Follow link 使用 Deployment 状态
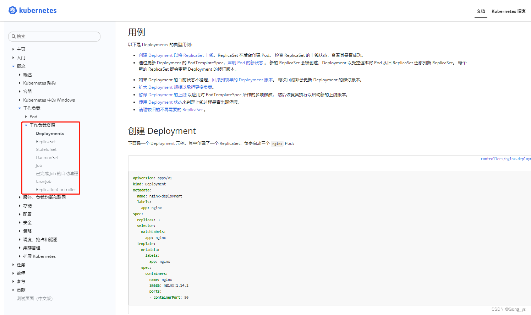The height and width of the screenshot is (315, 531). pyautogui.click(x=160, y=102)
